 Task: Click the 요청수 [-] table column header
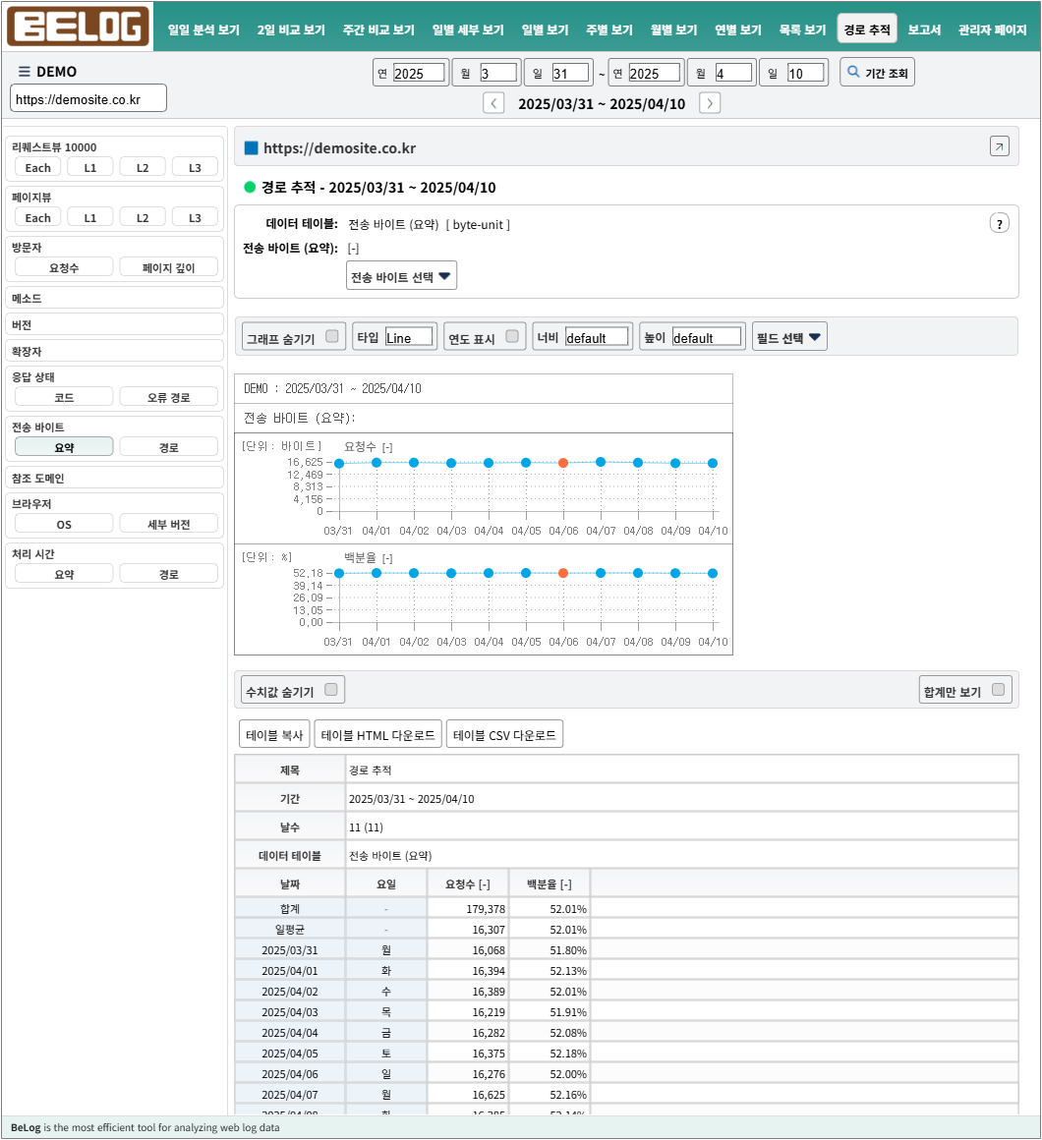tap(468, 884)
